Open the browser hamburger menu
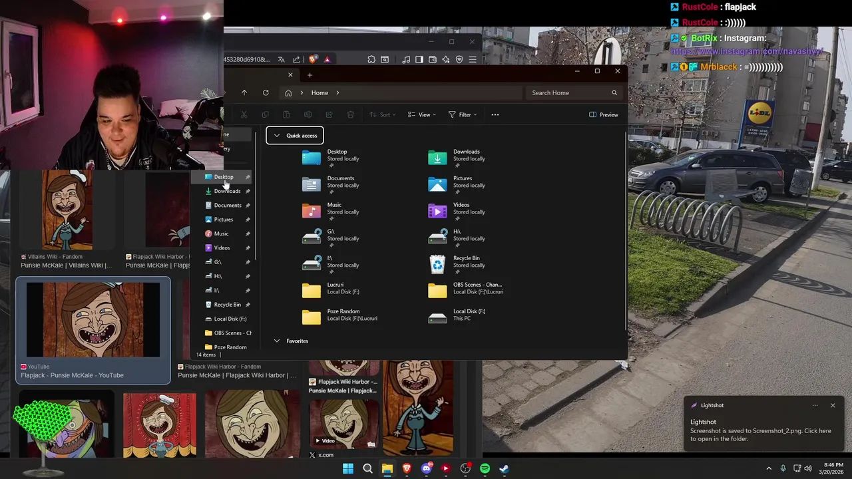Screen dimensions: 852x479 click(473, 60)
